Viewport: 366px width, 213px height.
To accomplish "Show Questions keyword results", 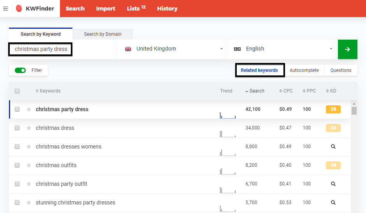I will 341,70.
